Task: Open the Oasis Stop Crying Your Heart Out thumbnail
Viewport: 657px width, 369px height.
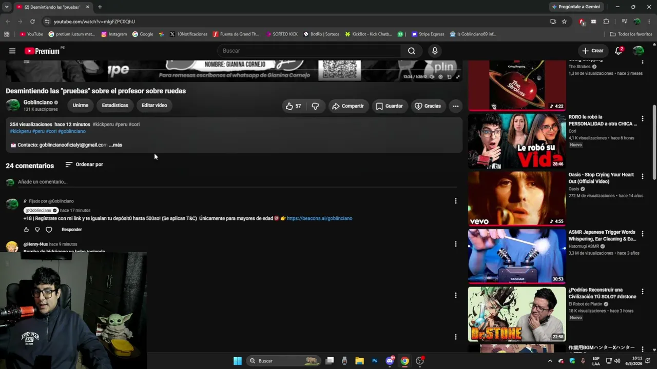Action: 517,198
